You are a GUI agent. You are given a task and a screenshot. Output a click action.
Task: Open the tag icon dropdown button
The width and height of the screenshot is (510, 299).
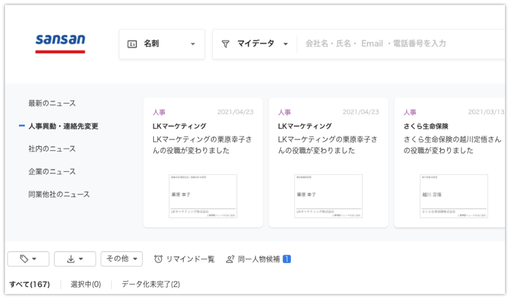click(28, 259)
